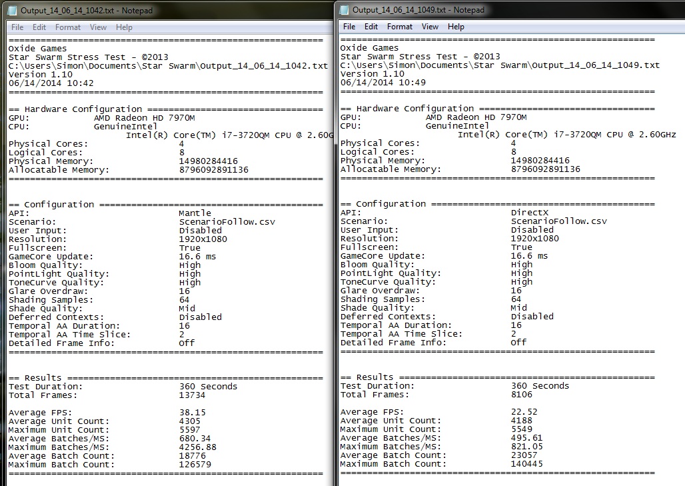Click Total Frames value 8106
Viewport: 685px width, 486px height.
[522, 394]
